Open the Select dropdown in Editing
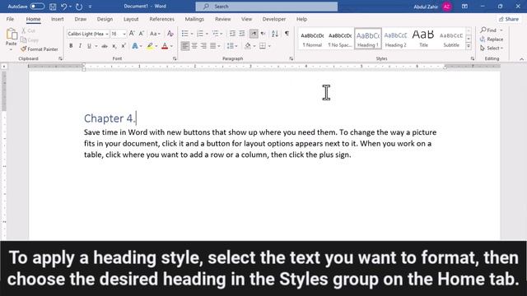 coord(492,49)
